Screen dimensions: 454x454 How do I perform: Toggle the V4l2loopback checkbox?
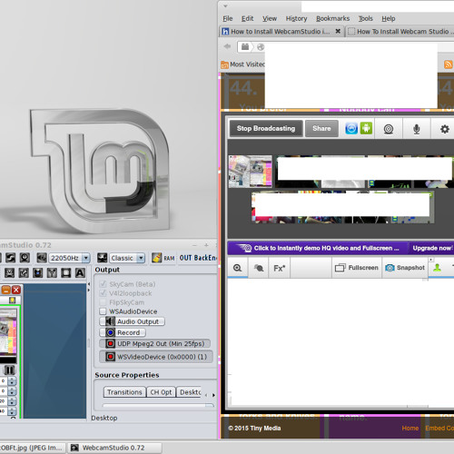point(103,293)
